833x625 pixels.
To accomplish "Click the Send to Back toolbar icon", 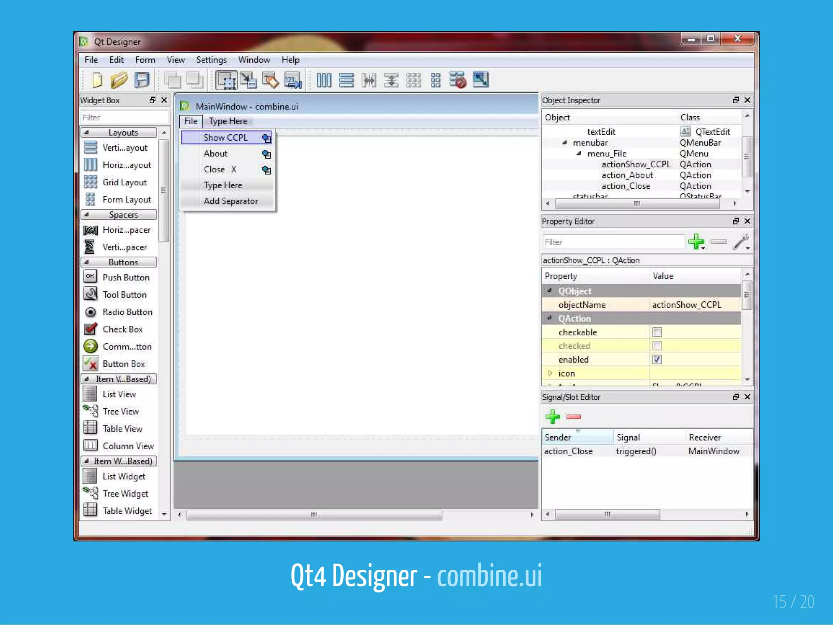I will pos(173,80).
